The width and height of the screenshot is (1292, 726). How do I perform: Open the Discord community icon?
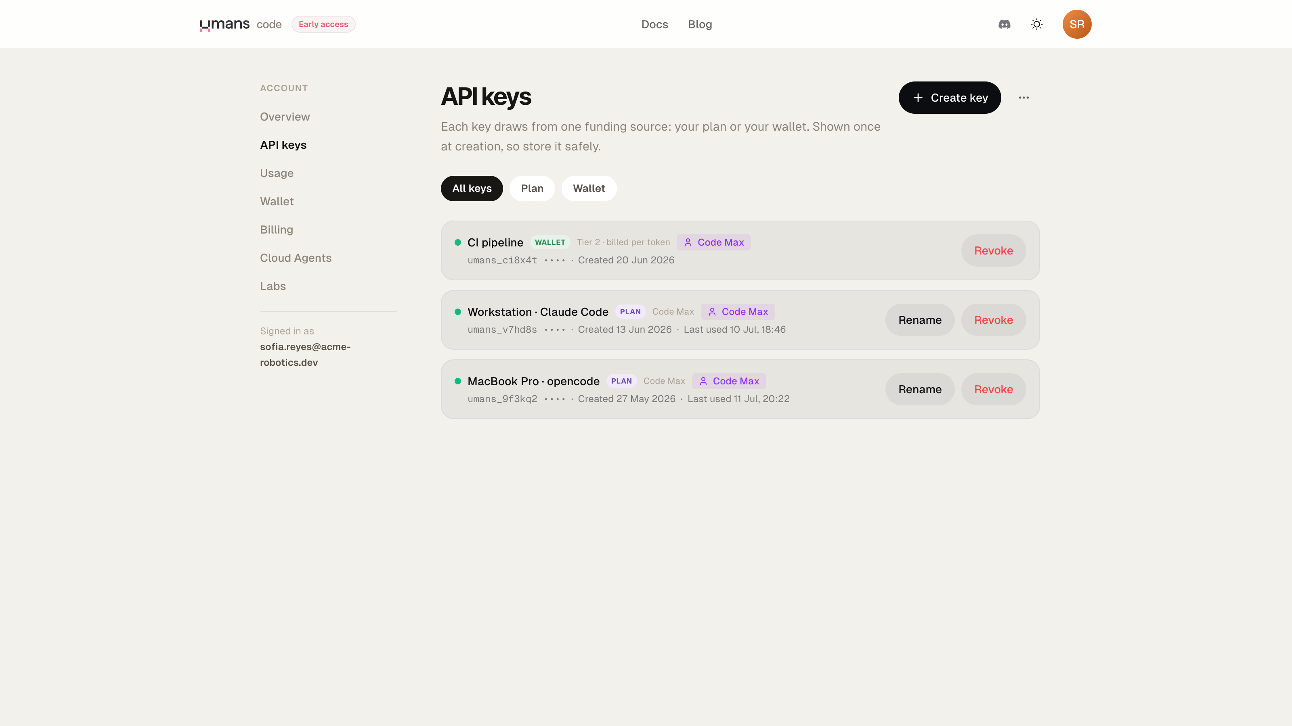point(1004,24)
